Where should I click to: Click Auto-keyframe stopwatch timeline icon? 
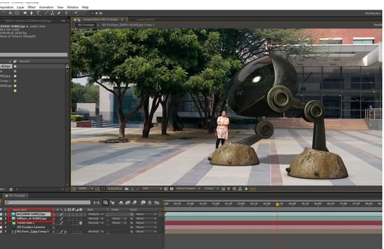tap(150, 203)
